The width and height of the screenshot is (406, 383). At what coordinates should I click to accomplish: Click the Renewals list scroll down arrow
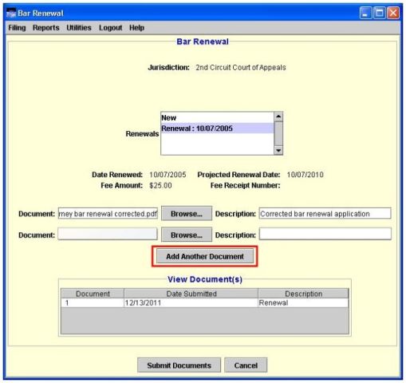click(278, 150)
